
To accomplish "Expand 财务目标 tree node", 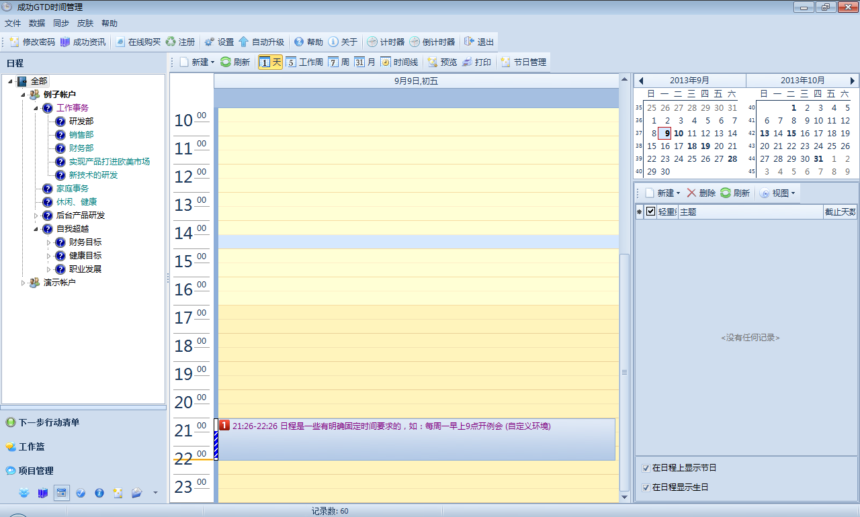I will 49,242.
